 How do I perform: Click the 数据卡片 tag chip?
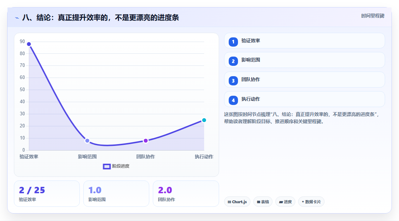[311, 202]
